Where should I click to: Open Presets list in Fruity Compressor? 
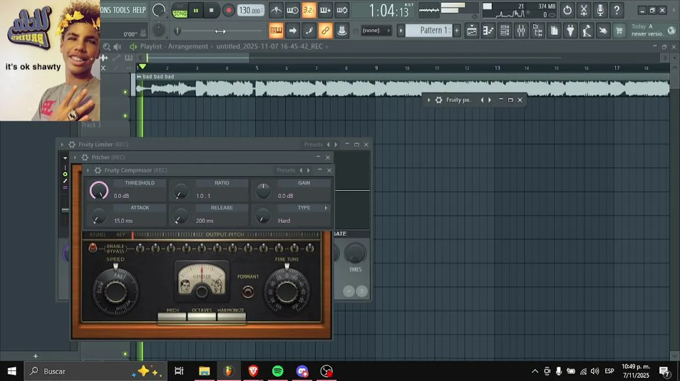click(286, 170)
